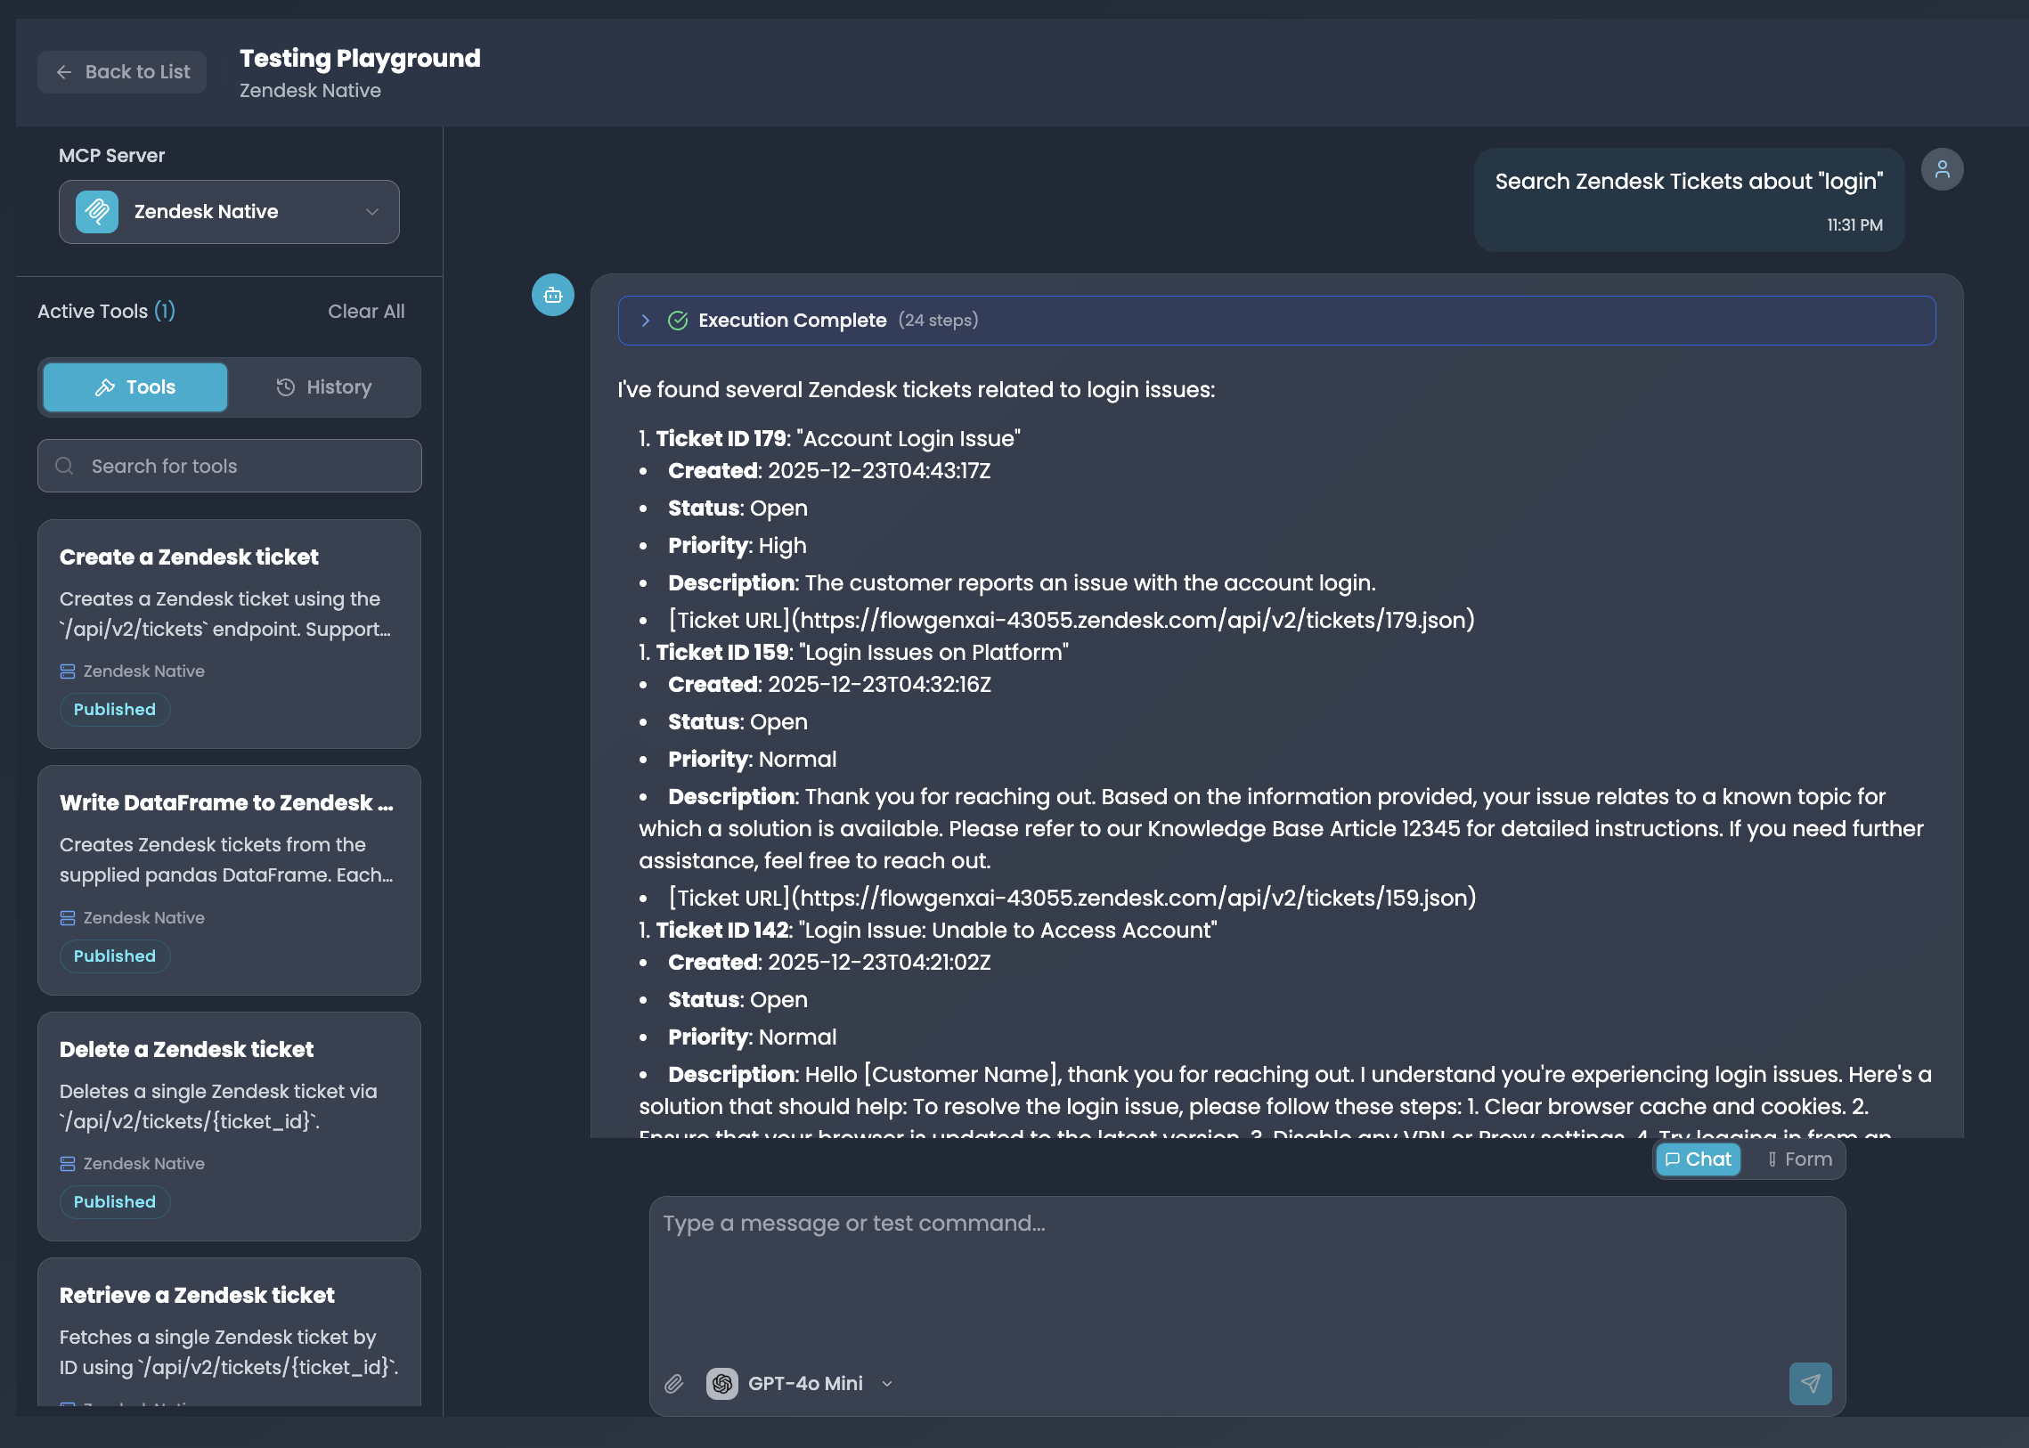This screenshot has height=1448, width=2029.
Task: Click the Zendesk Native server logo icon
Action: click(97, 212)
